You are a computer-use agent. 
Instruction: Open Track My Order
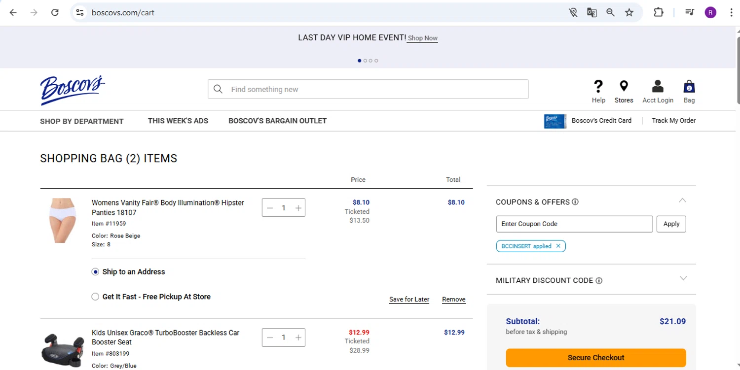[674, 120]
